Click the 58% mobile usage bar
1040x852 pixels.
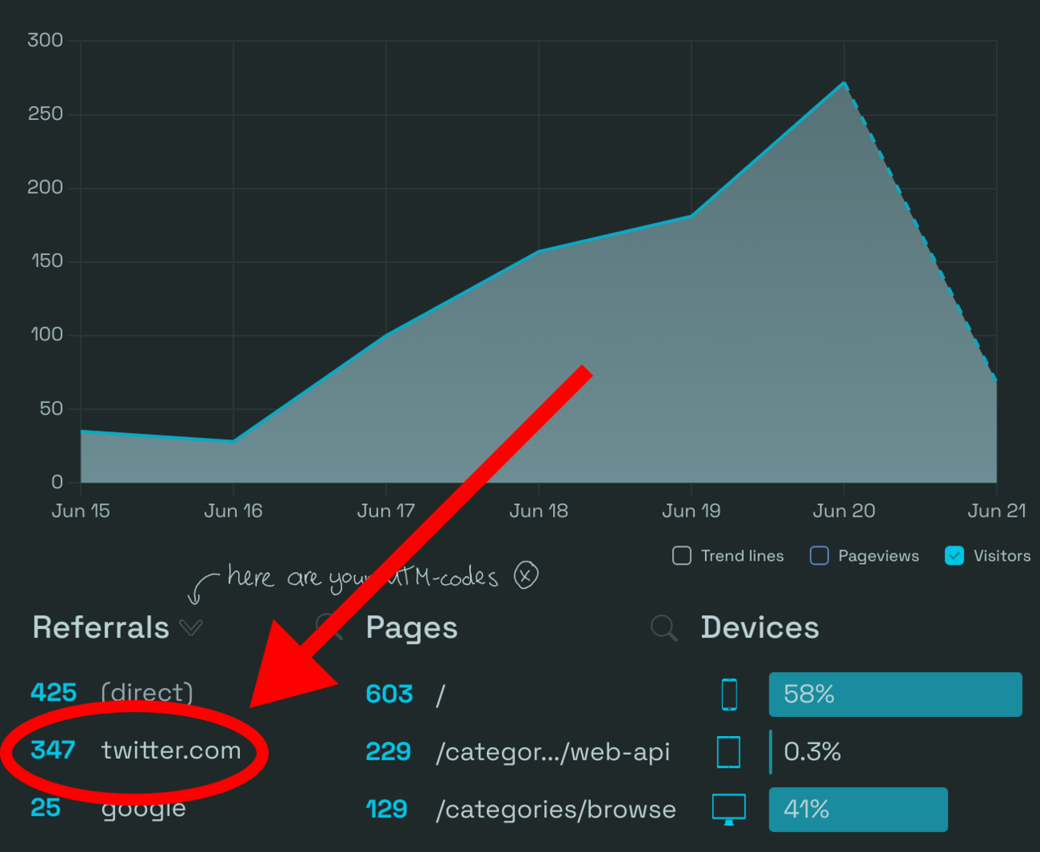[895, 694]
